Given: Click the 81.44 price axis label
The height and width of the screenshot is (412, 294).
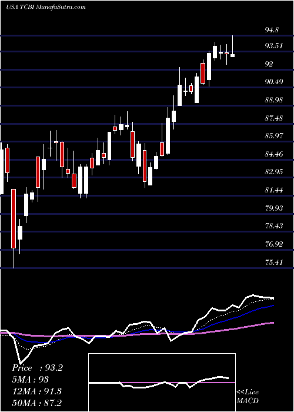Looking at the screenshot, I should point(273,190).
